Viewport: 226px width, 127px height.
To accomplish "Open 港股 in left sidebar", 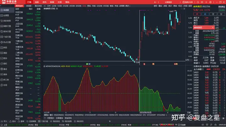I will 4,53.
